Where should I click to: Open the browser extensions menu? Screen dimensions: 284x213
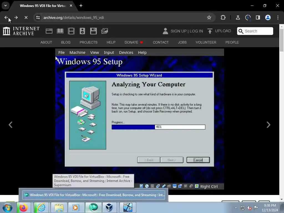223,17
